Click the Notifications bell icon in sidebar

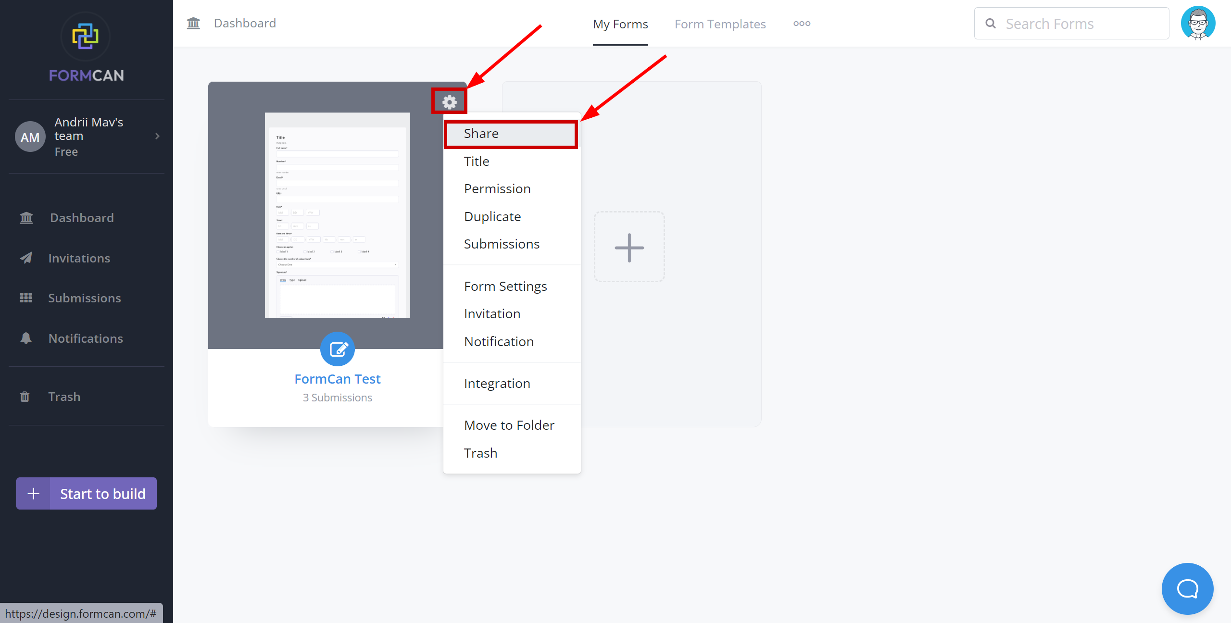pyautogui.click(x=25, y=338)
